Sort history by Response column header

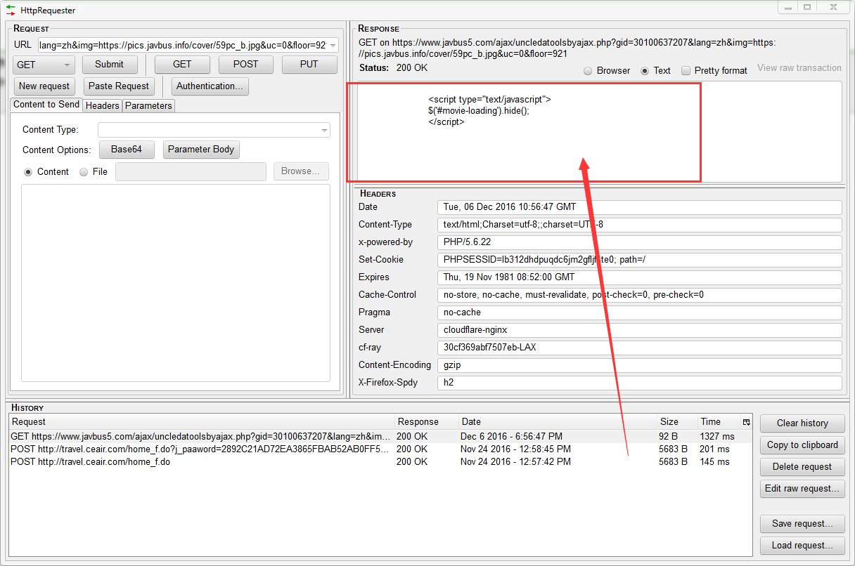coord(426,422)
